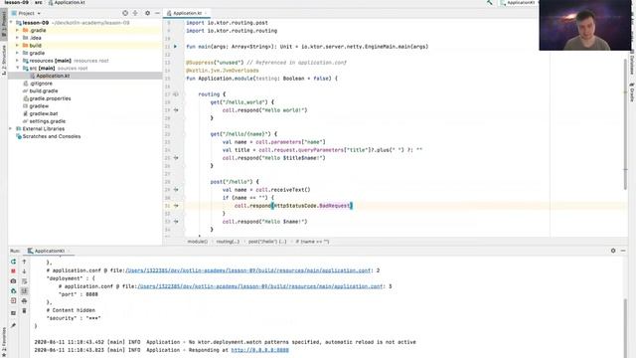Screen dimensions: 636x358
Task: Click the src navigation bar crumb
Action: 38,2
